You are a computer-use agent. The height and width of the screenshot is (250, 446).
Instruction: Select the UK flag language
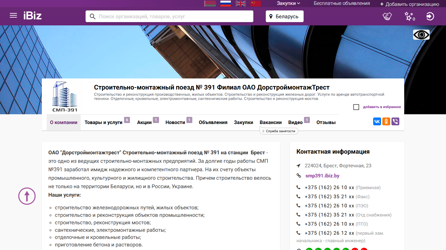tap(241, 3)
